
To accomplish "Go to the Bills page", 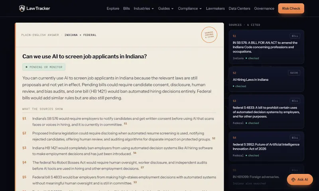I will [x=126, y=8].
